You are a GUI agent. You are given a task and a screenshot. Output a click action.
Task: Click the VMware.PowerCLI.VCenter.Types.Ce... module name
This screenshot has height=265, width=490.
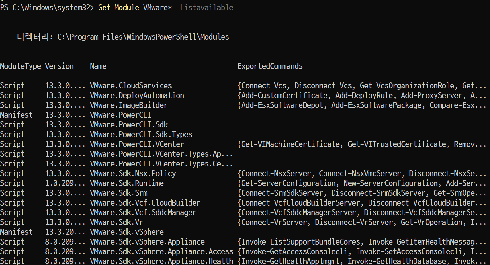click(161, 164)
